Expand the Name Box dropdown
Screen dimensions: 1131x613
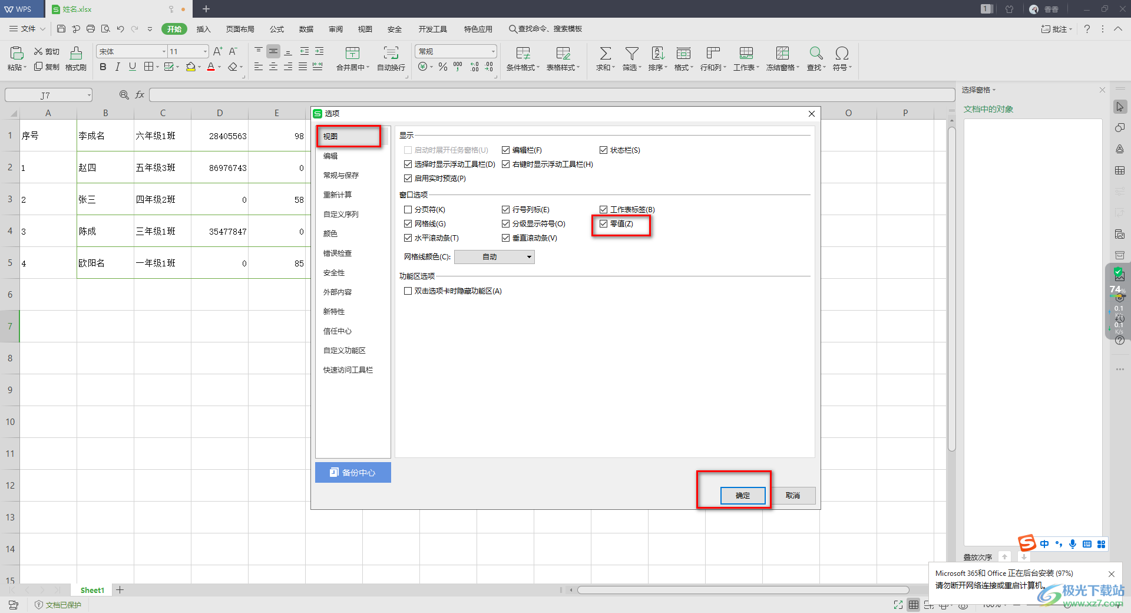[x=89, y=95]
